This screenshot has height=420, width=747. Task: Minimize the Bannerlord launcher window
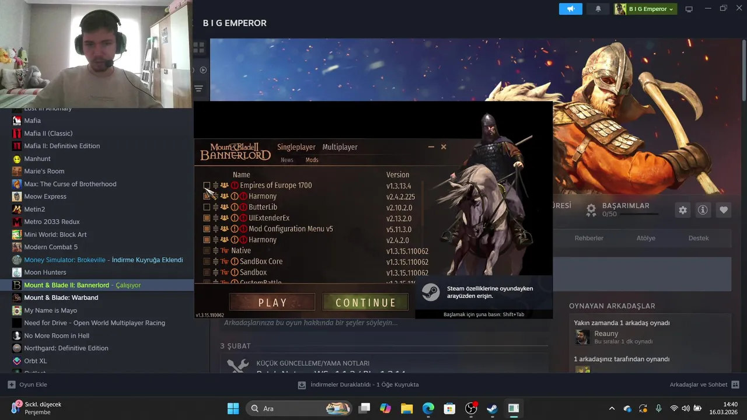431,147
